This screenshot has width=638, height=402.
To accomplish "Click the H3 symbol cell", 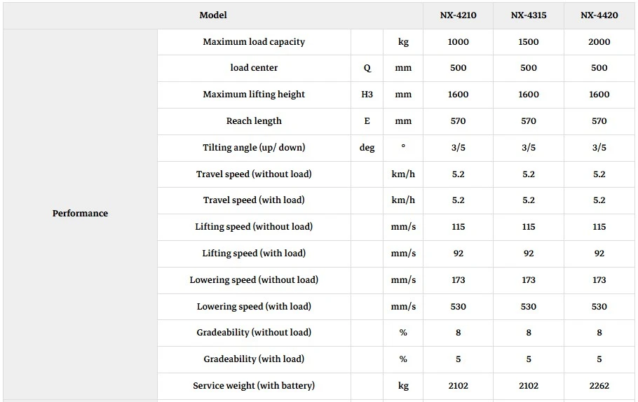I will click(x=367, y=95).
